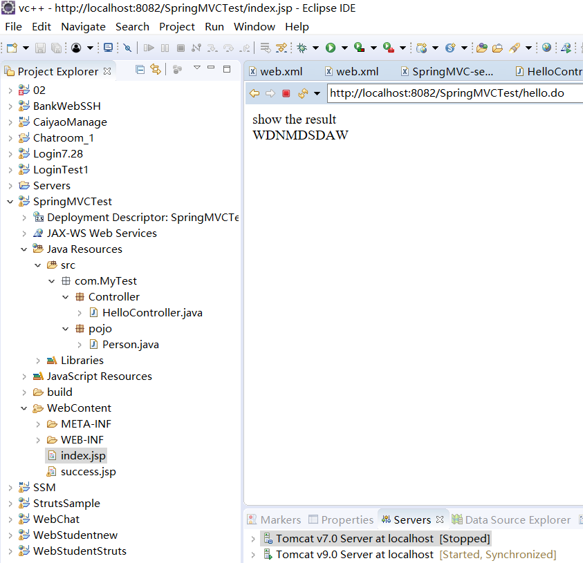Expand the BankWebSSH project
The height and width of the screenshot is (563, 583).
click(10, 106)
